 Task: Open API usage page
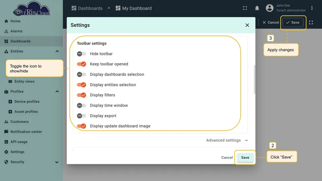31,142
